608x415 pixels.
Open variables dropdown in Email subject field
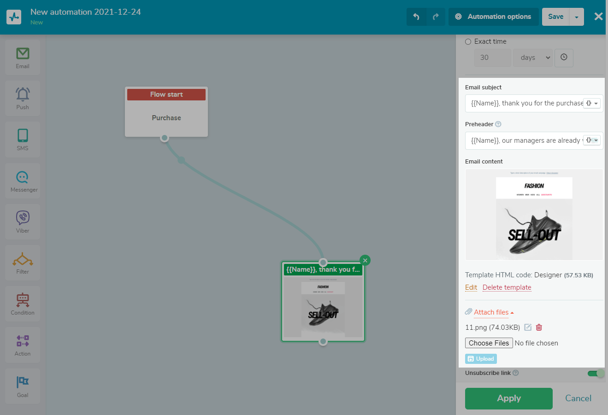[592, 103]
